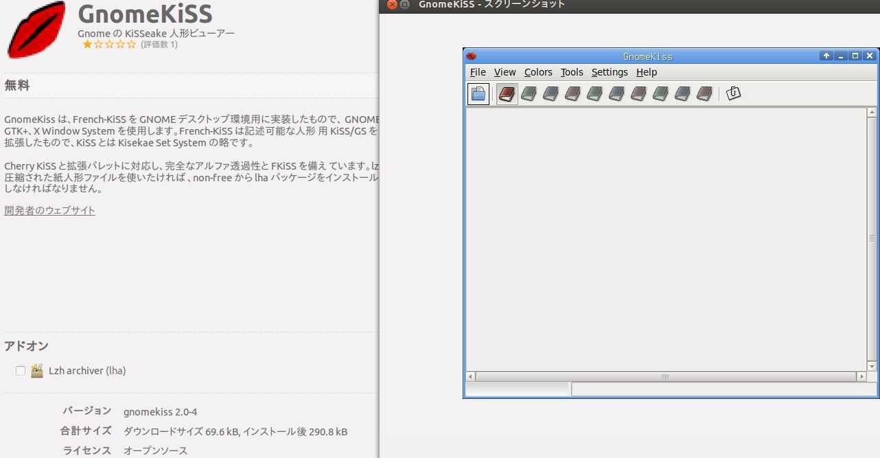
Task: Click the GnomeKiSS heading text
Action: 145,13
